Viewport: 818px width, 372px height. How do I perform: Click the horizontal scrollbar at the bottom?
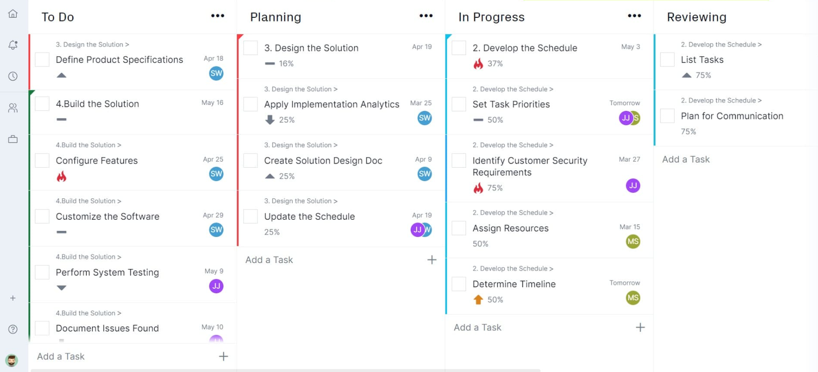click(285, 370)
